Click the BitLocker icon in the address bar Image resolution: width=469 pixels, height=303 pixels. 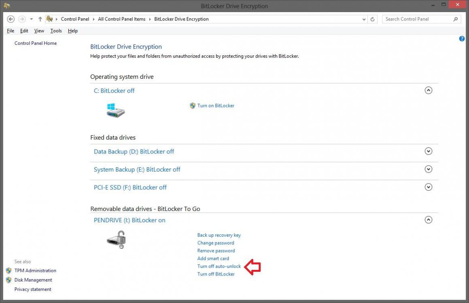click(50, 19)
